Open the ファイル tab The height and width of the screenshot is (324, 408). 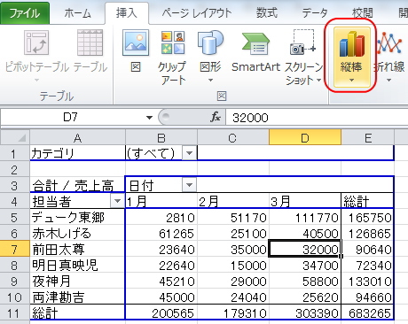(25, 13)
